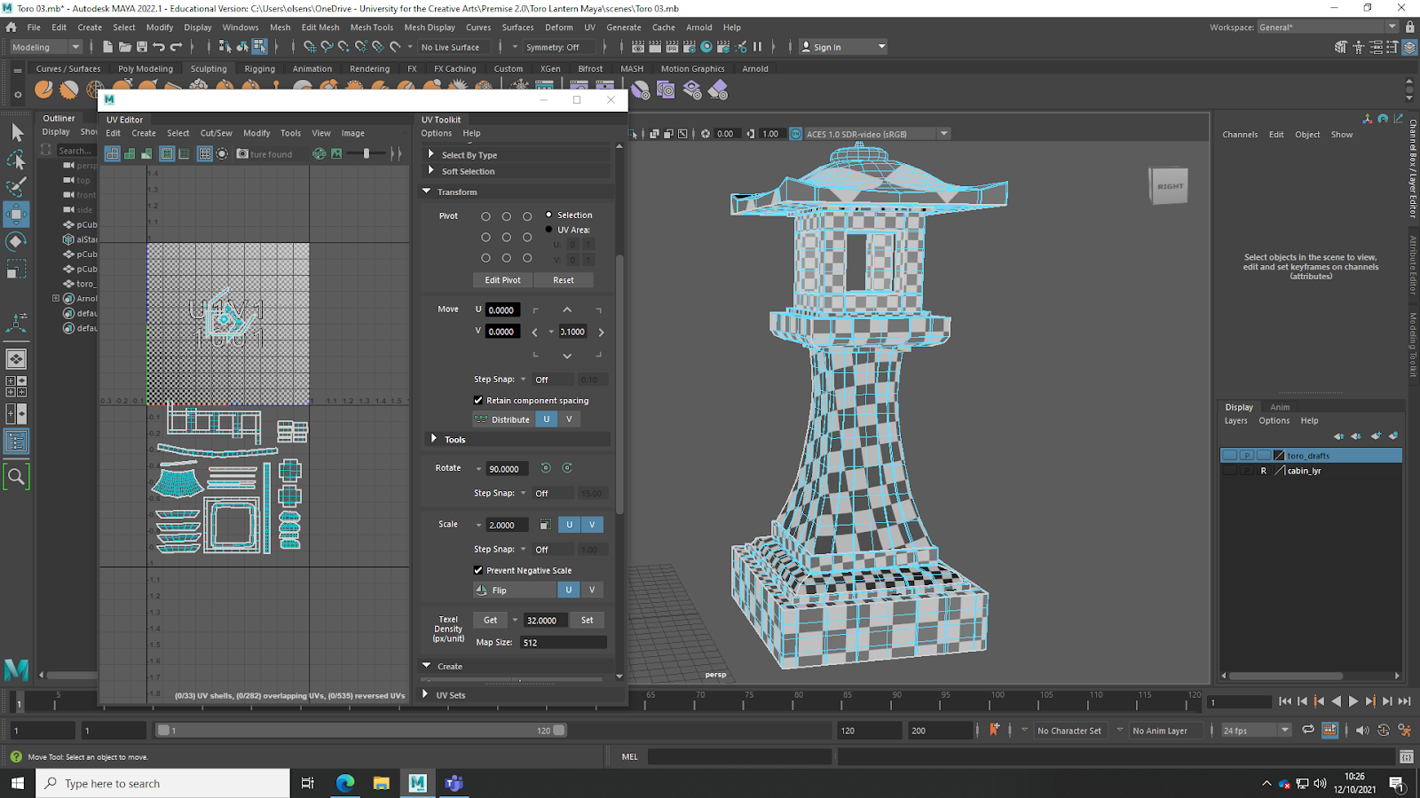Open the Workspace General dropdown
The height and width of the screenshot is (798, 1420).
pos(1328,27)
